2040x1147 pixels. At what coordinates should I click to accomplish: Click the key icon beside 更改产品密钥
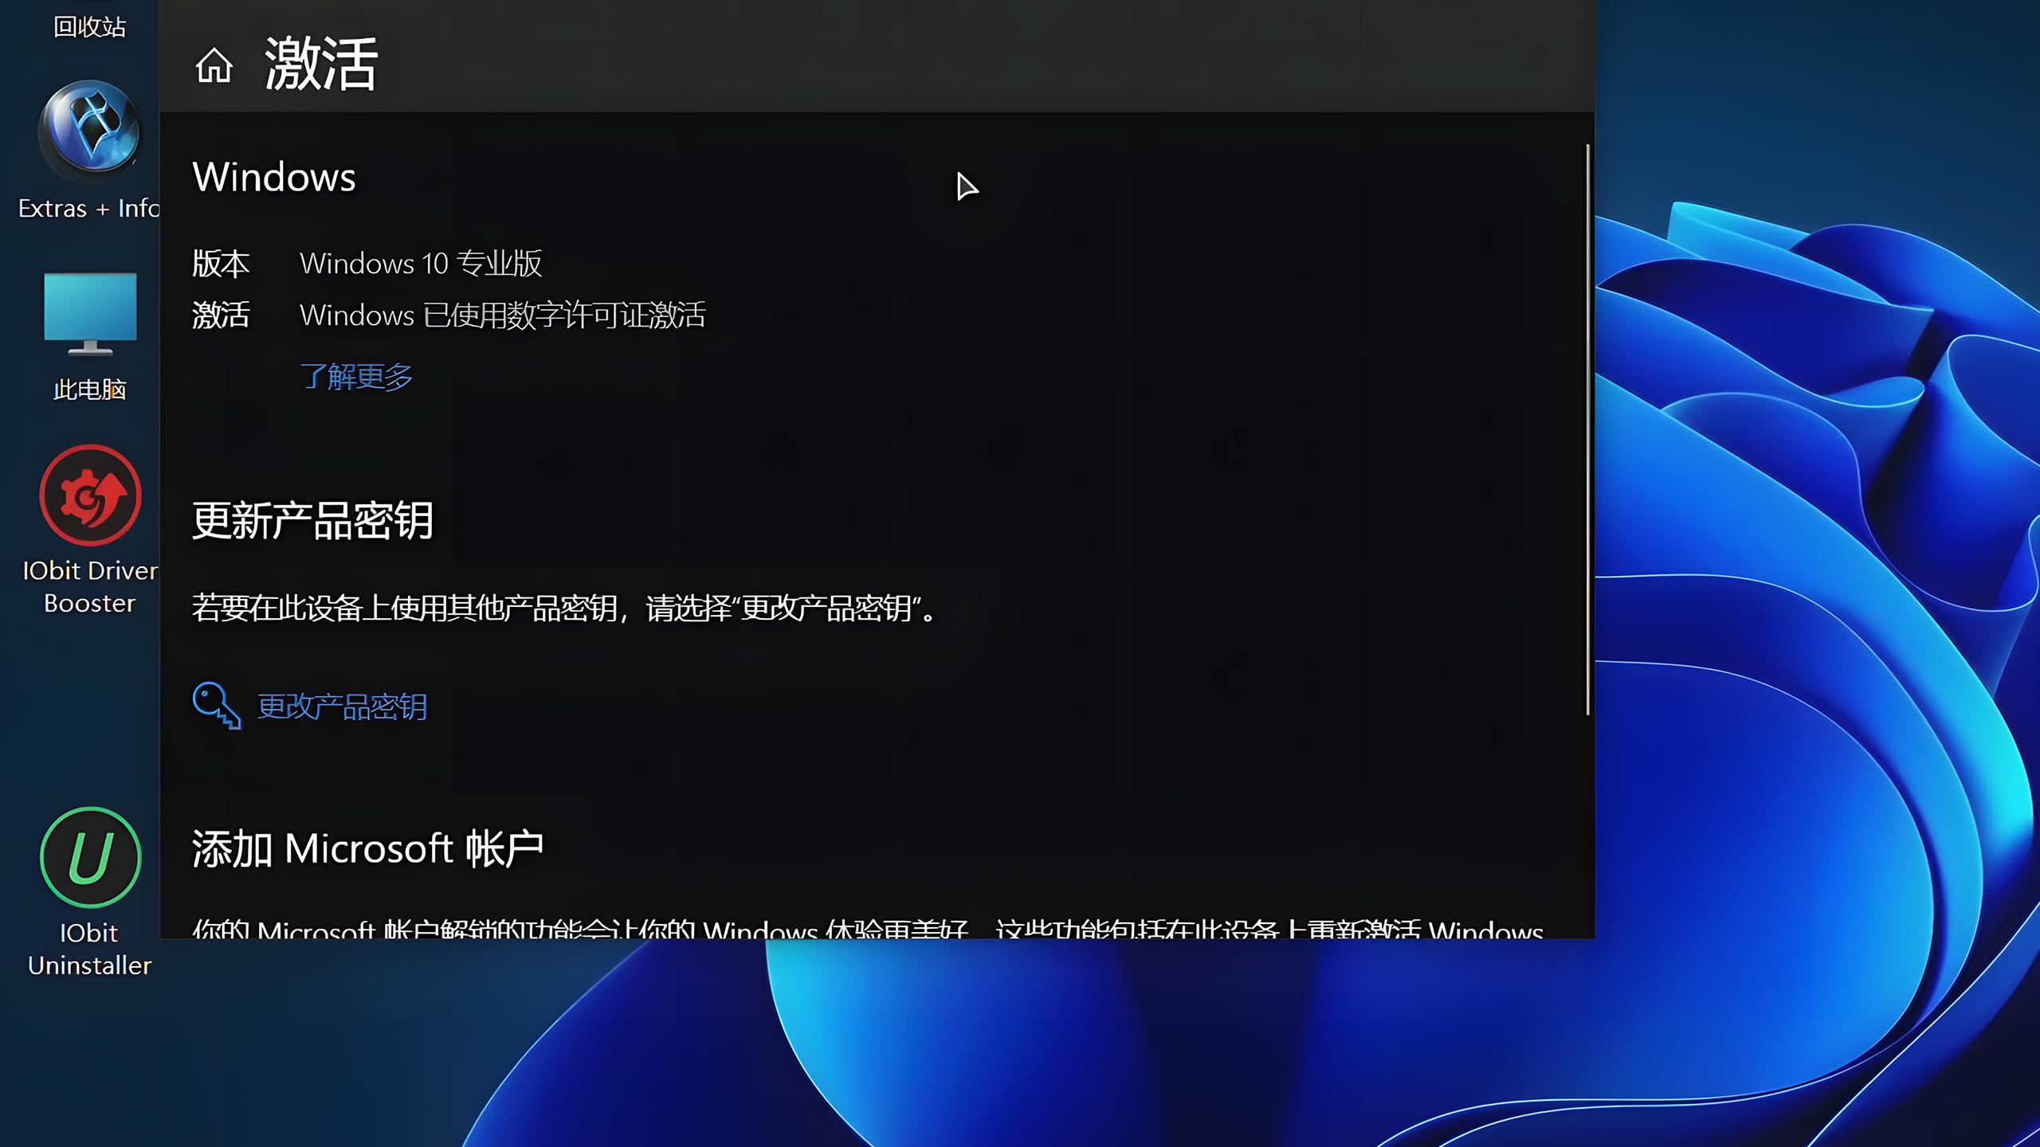click(x=216, y=706)
